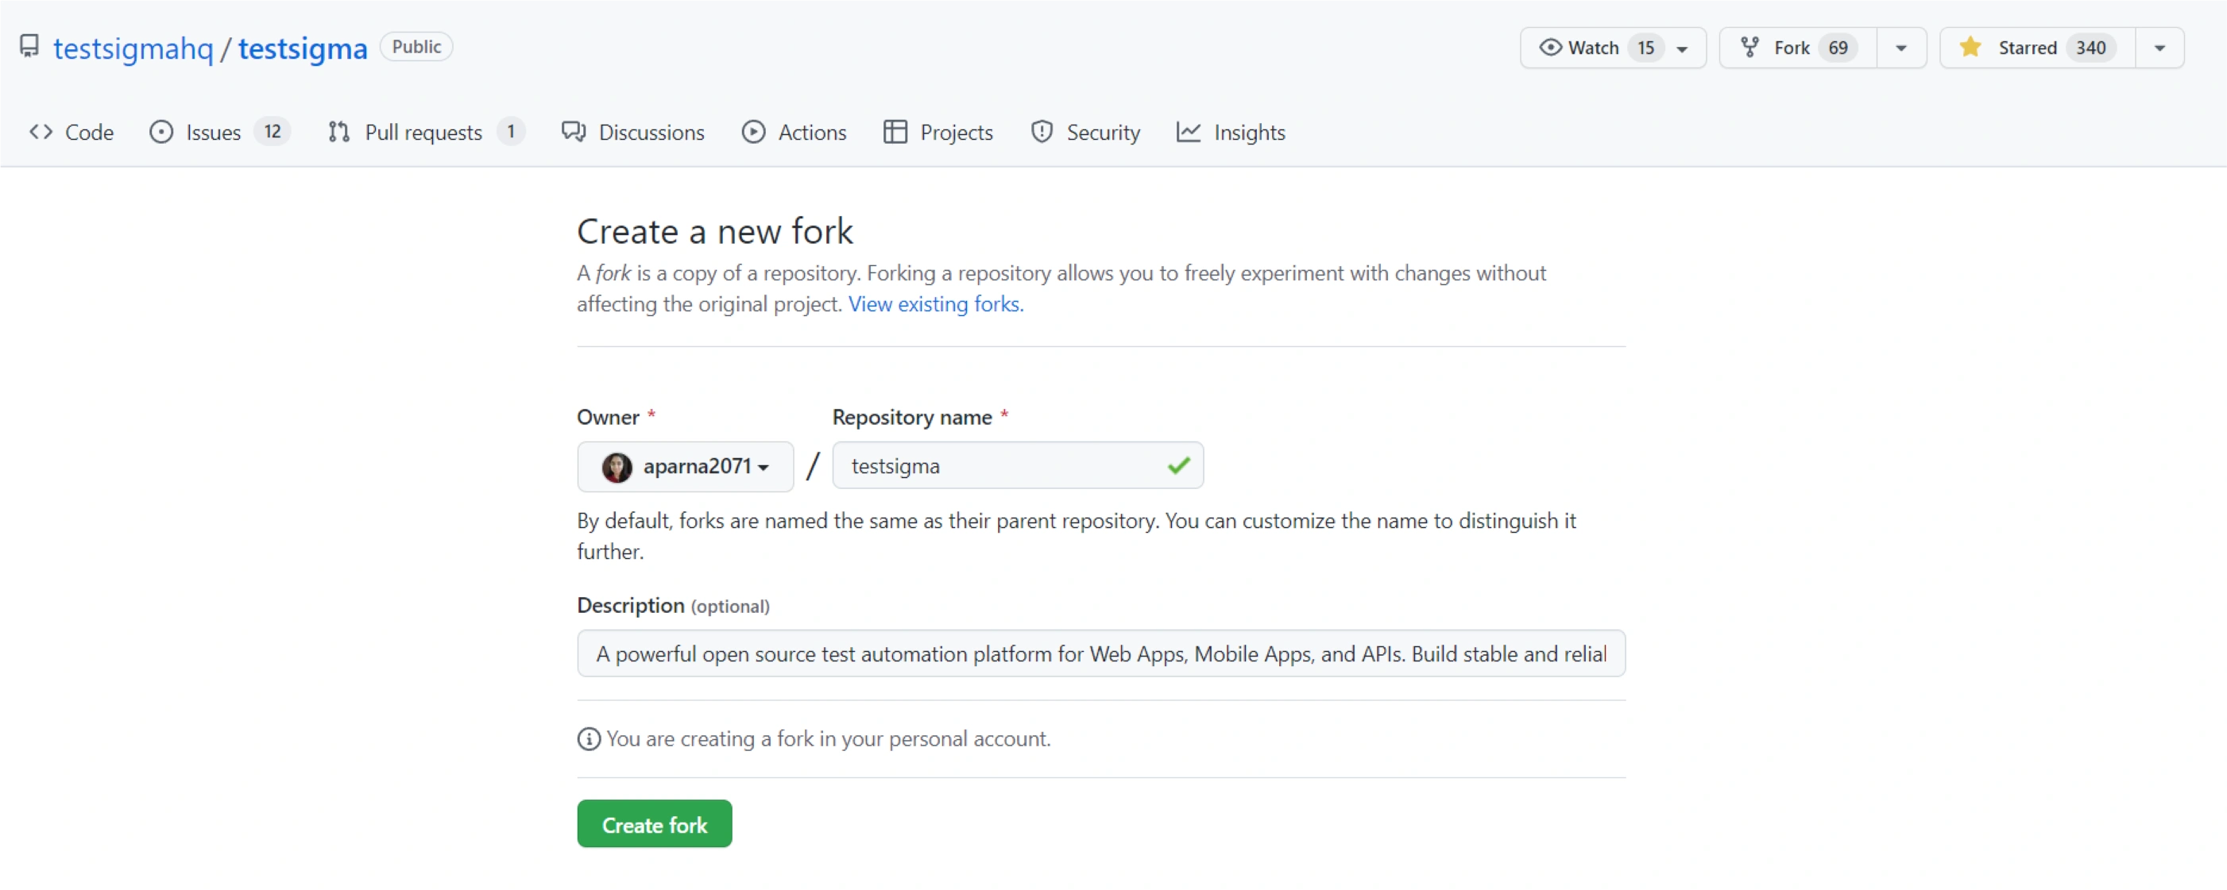Screen dimensions: 2227x890
Task: Click the Issues circle icon
Action: click(x=160, y=133)
